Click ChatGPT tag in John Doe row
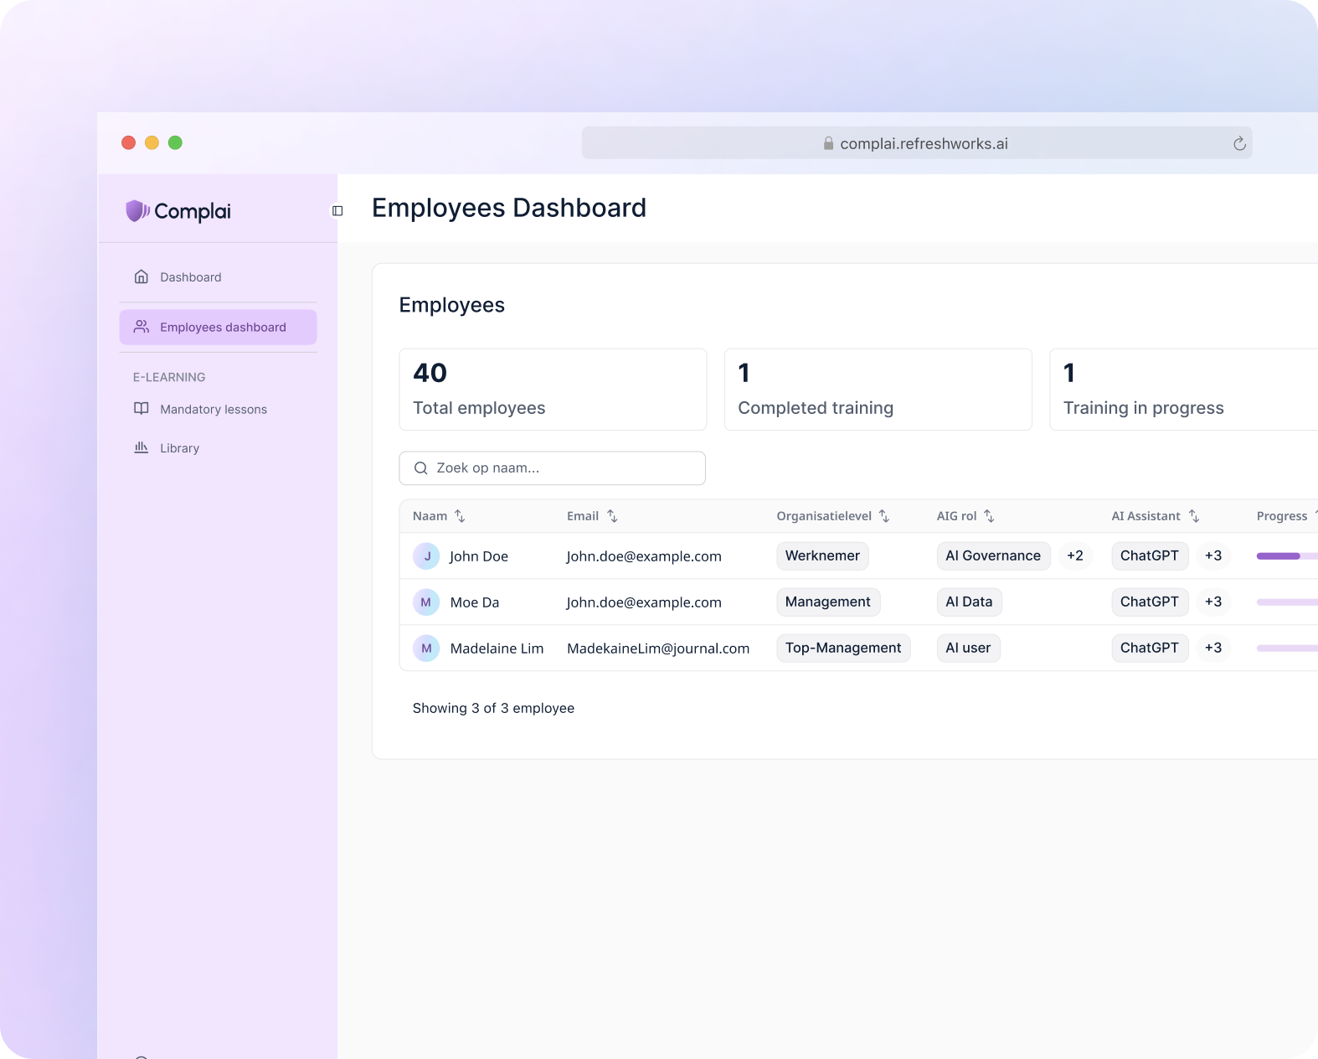The width and height of the screenshot is (1318, 1059). 1150,555
